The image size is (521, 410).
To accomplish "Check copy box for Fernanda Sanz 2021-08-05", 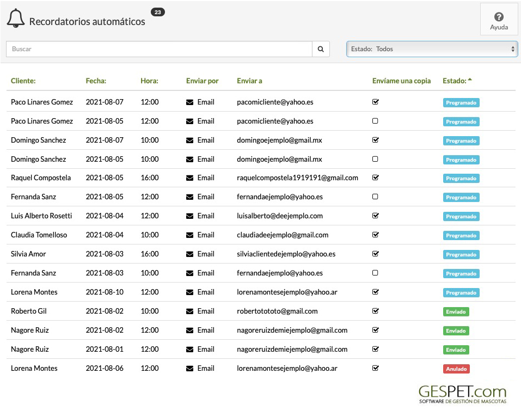I will (x=375, y=197).
